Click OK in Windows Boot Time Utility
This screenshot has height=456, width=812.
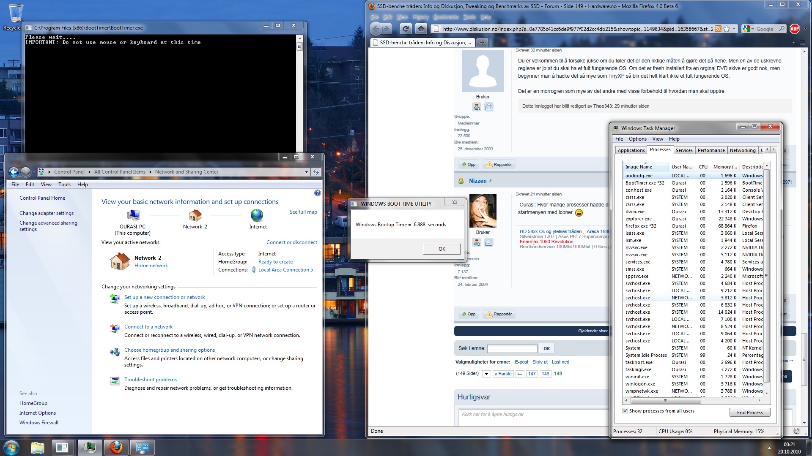442,249
